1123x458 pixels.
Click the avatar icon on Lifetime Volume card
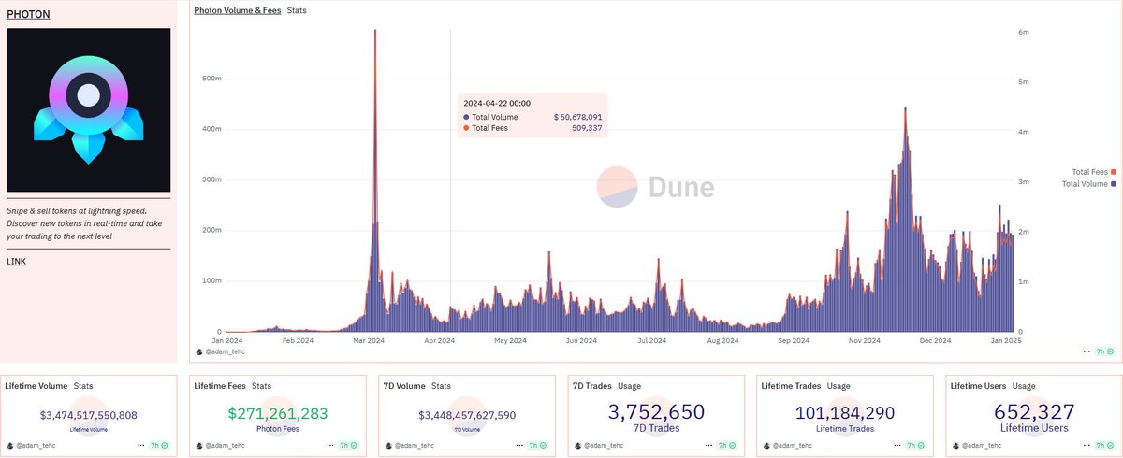(10, 446)
